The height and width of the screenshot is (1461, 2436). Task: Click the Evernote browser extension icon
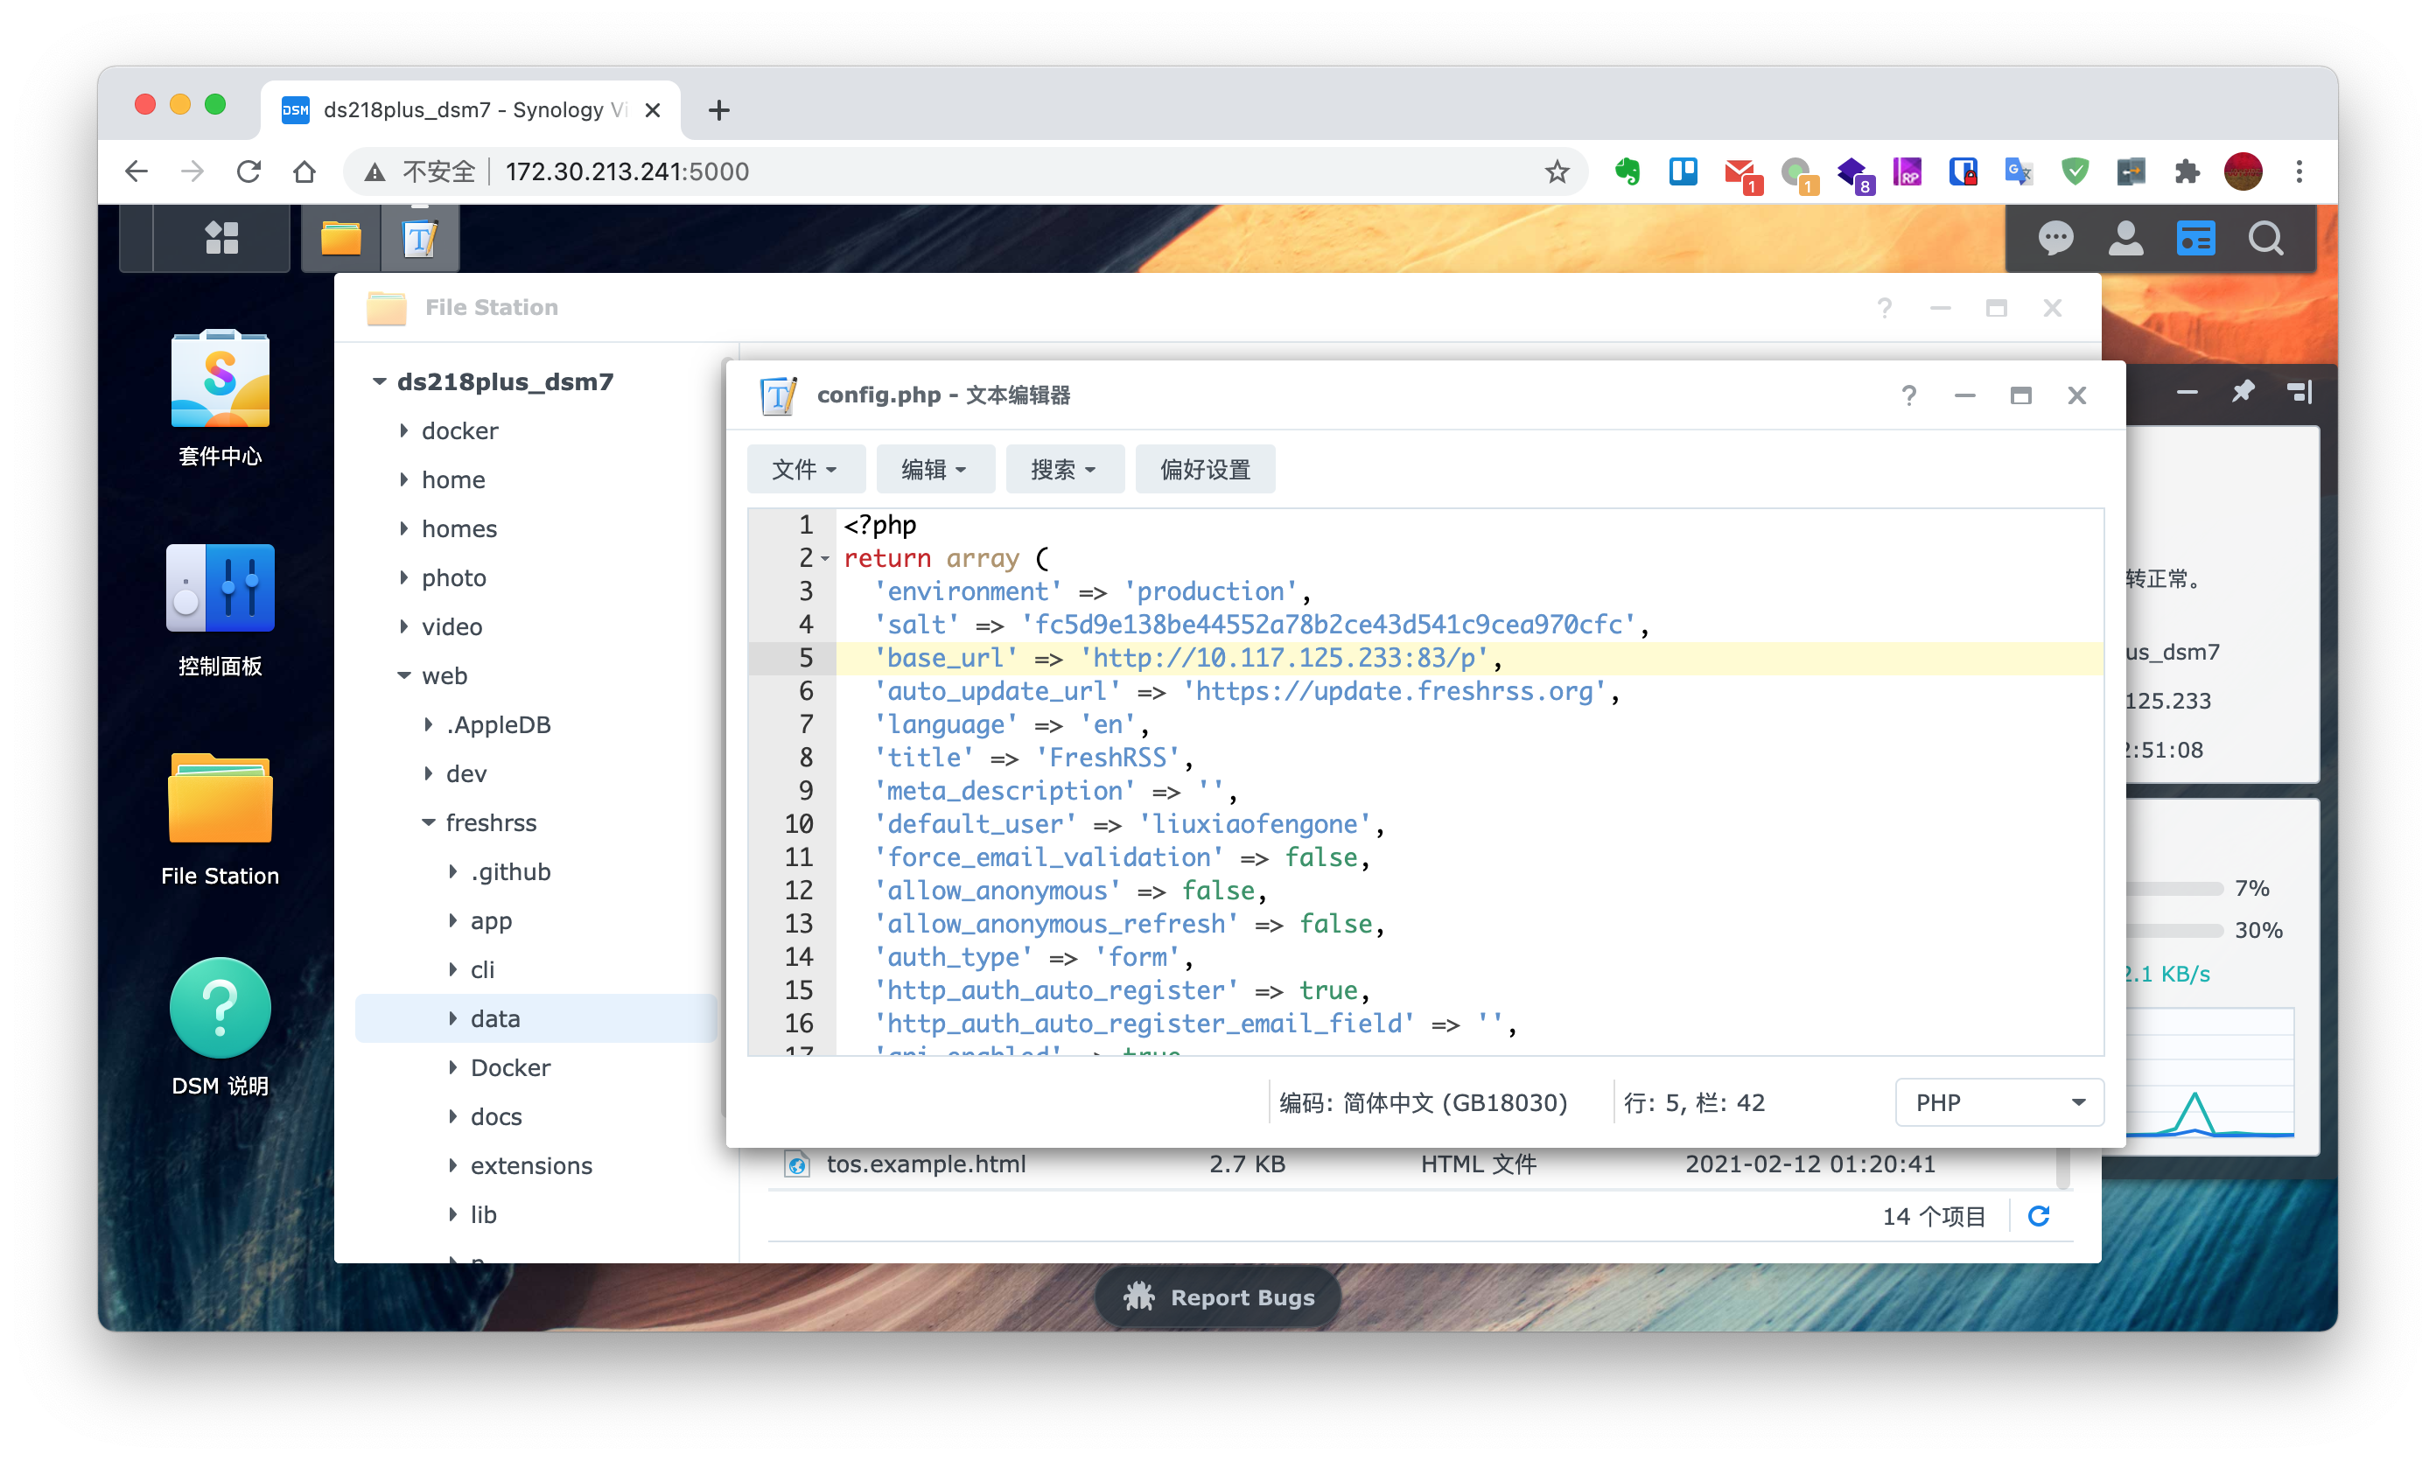[x=1627, y=171]
